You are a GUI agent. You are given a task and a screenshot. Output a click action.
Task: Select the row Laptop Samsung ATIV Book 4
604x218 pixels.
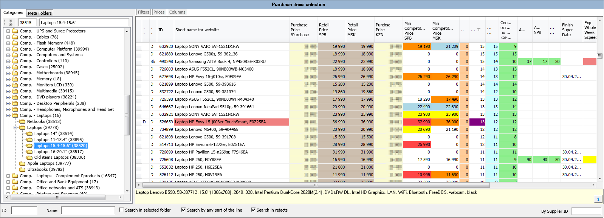(x=366, y=61)
